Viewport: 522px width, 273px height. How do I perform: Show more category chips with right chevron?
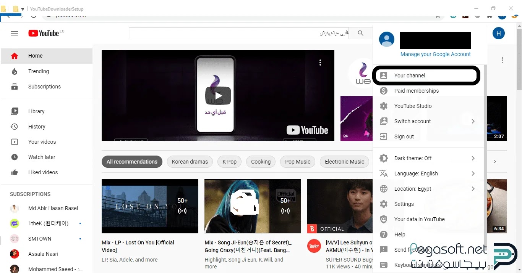[495, 162]
